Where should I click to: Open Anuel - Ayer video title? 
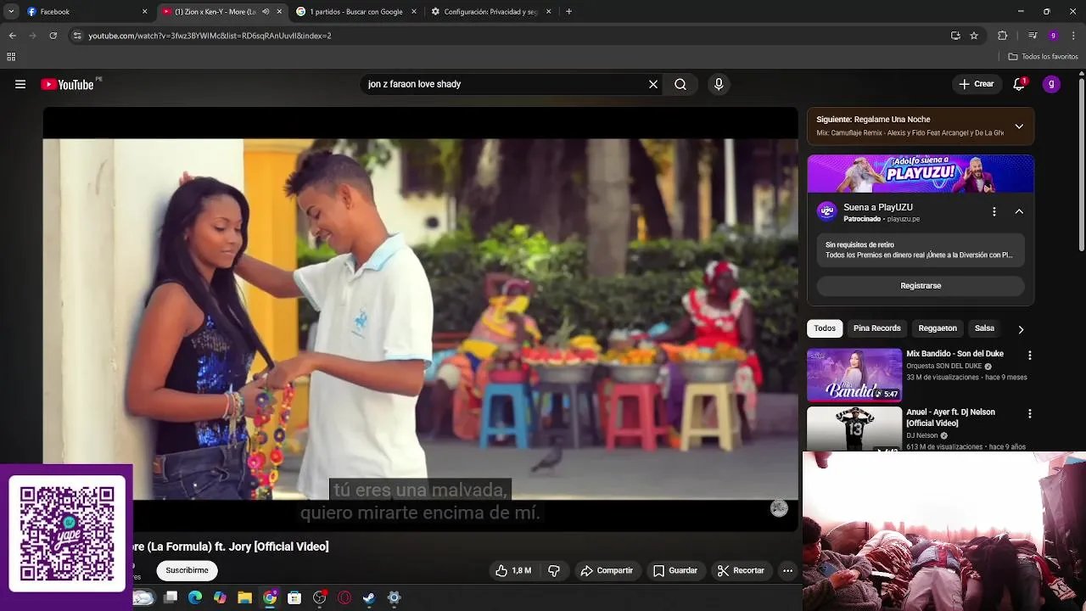pyautogui.click(x=950, y=418)
